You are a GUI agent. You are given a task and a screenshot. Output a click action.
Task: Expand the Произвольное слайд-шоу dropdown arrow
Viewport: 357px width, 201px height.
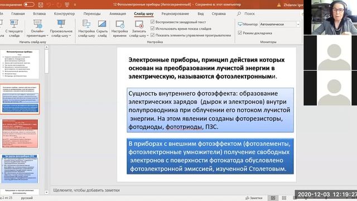tap(70, 36)
